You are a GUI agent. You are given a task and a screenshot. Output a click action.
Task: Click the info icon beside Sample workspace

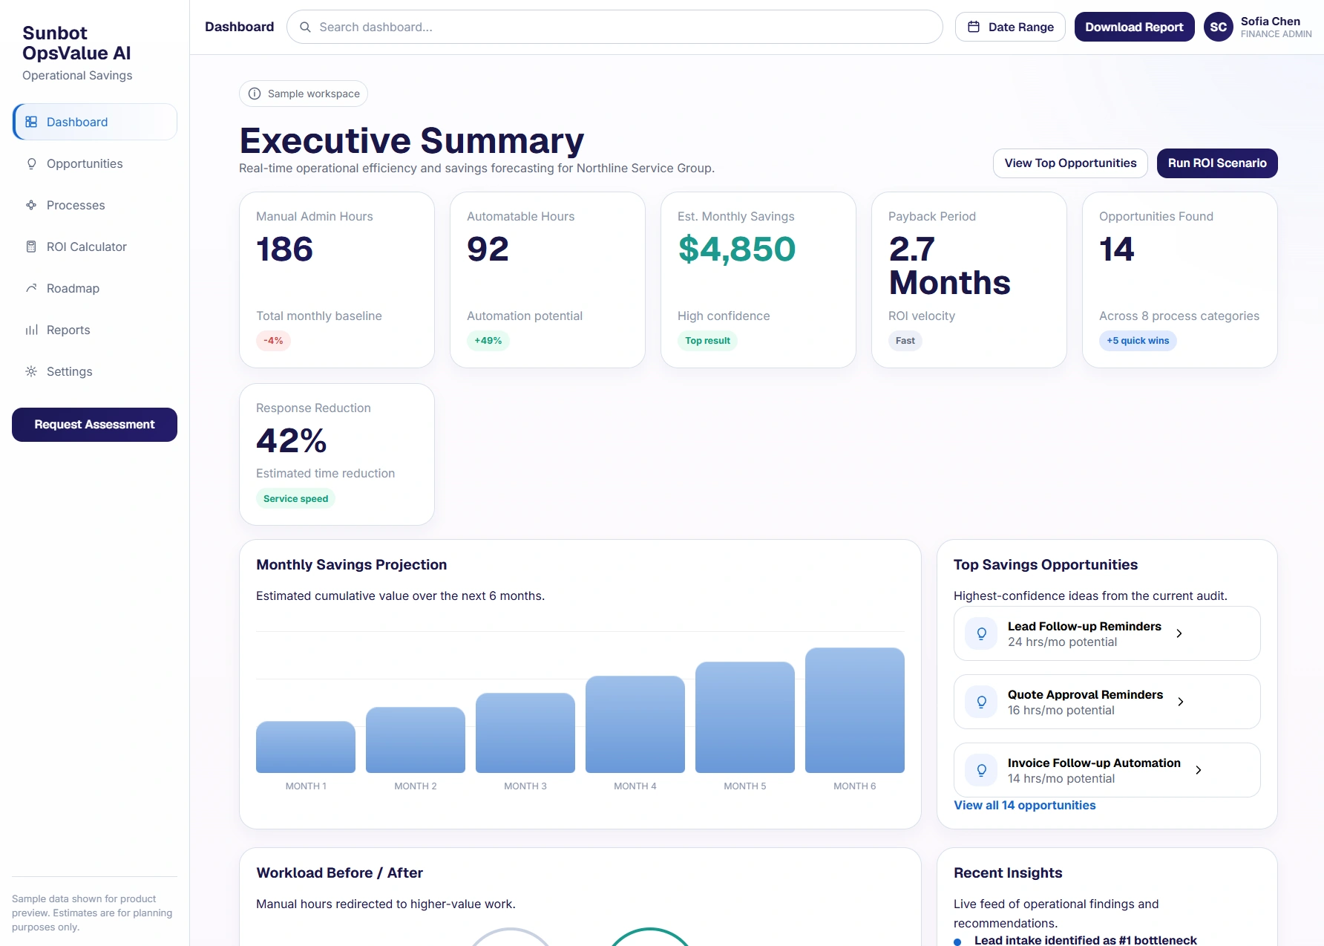[255, 94]
